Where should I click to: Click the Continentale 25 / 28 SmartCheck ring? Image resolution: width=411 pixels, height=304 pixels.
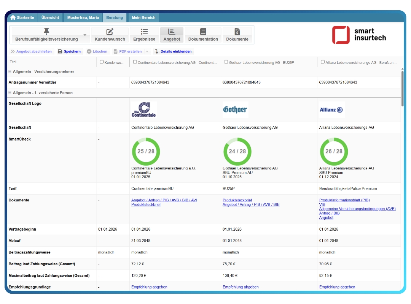point(146,151)
